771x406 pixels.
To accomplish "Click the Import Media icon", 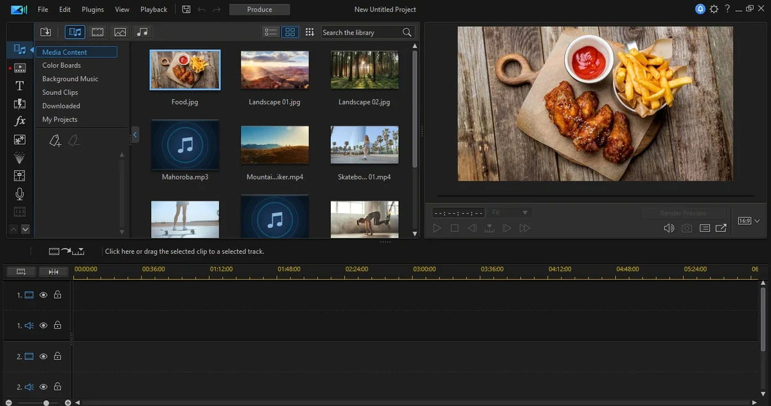I will click(x=46, y=32).
